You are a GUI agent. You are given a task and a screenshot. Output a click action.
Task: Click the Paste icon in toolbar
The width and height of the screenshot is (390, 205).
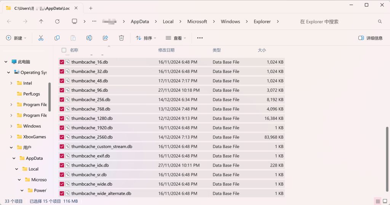pos(73,38)
